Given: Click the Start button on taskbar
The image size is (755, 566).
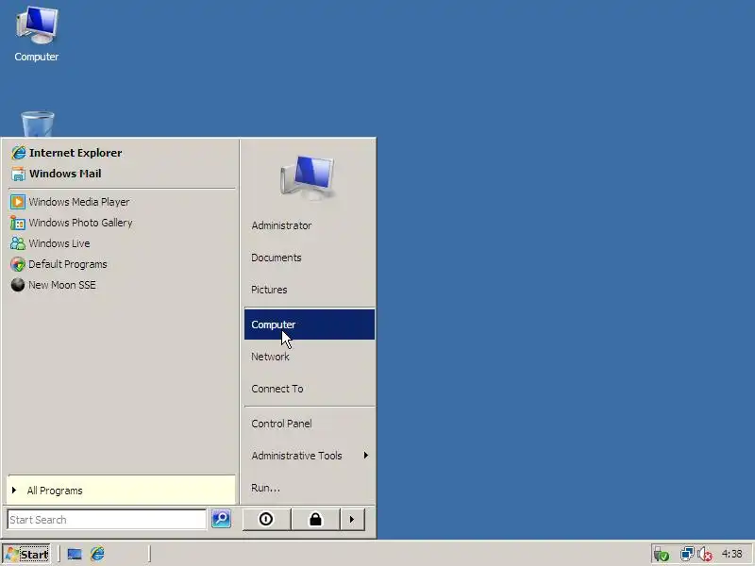Looking at the screenshot, I should coord(26,554).
